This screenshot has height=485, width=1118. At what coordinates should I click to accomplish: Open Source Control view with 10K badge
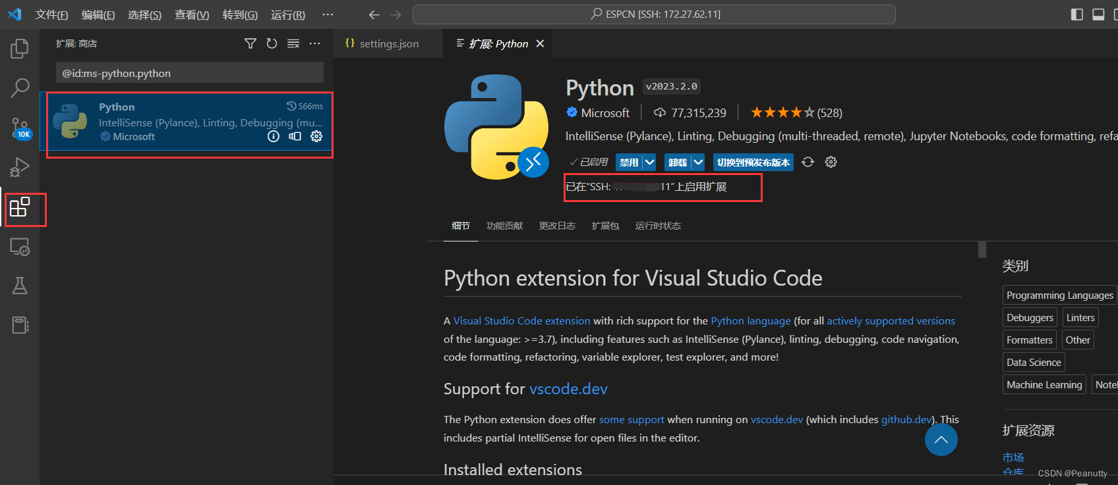[x=20, y=128]
